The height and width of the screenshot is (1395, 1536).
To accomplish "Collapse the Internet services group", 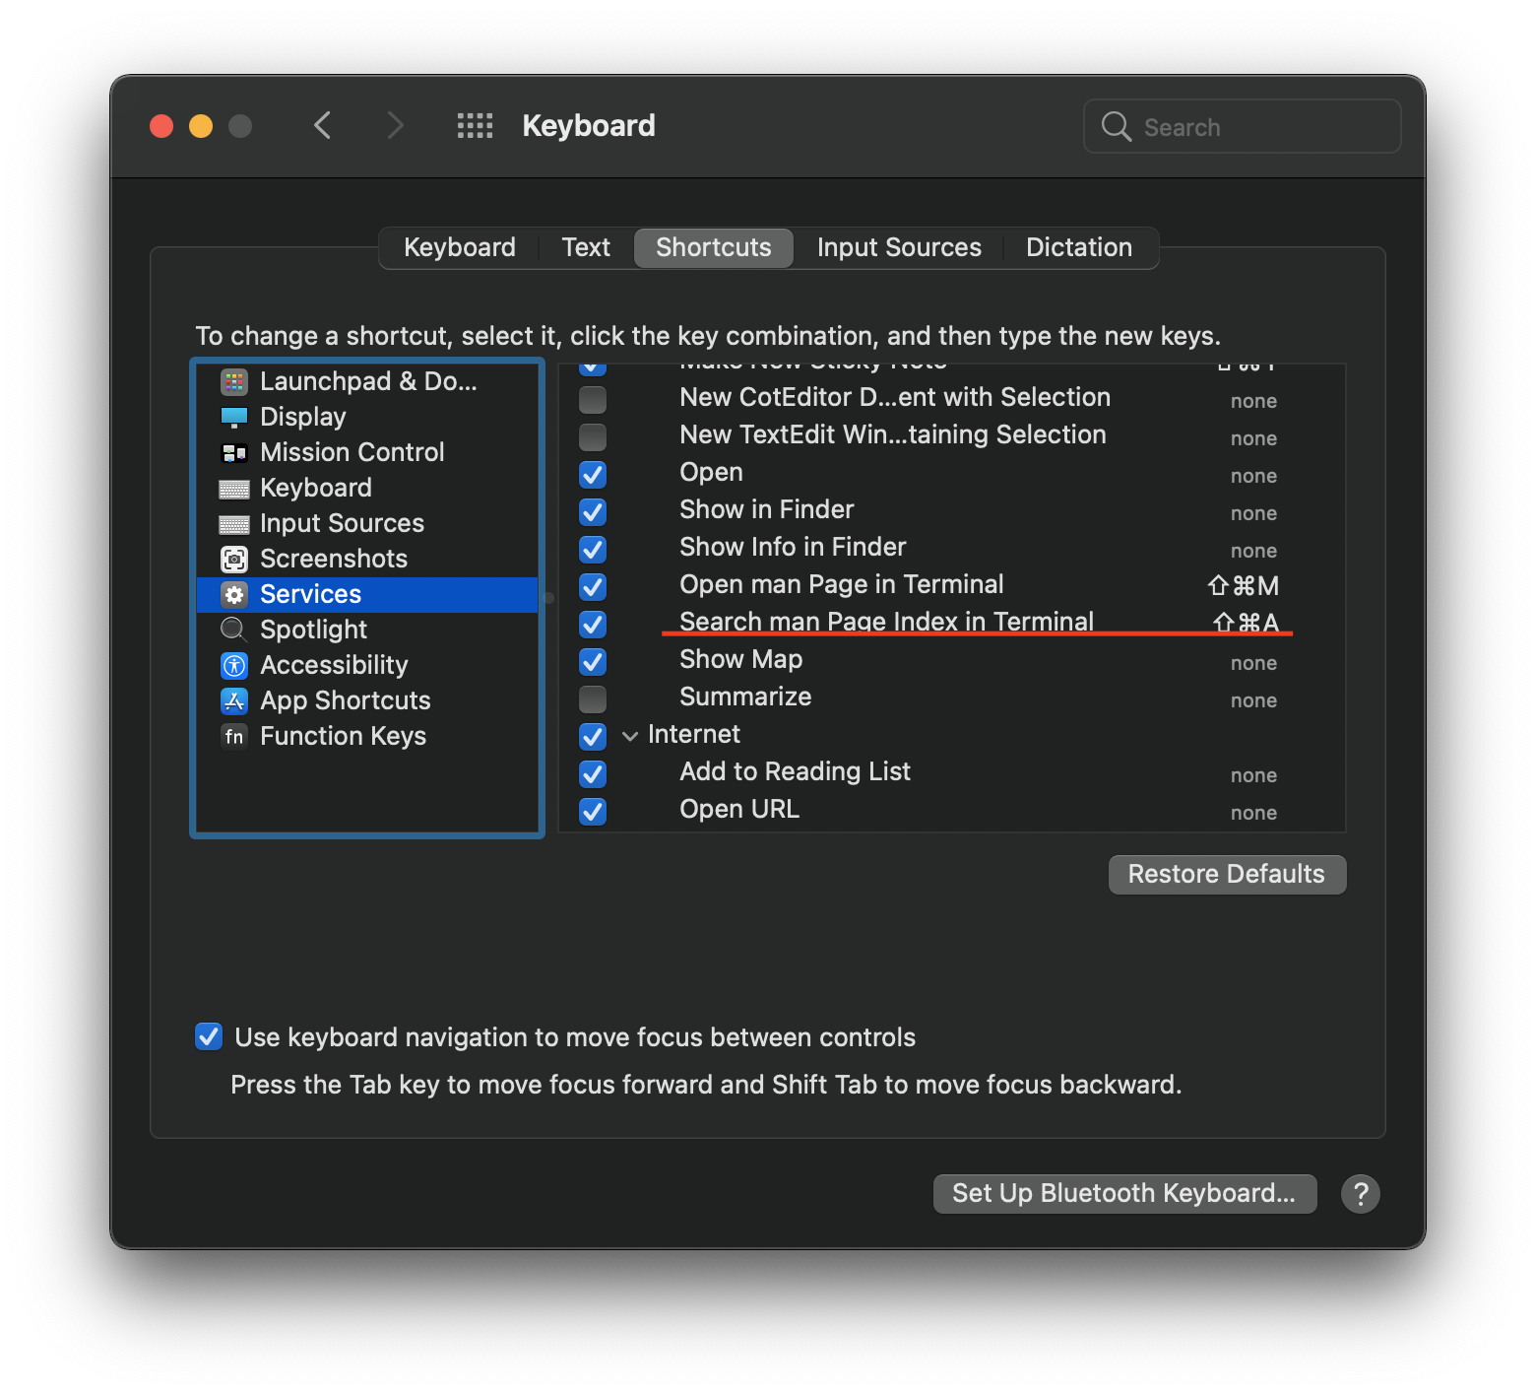I will (630, 736).
